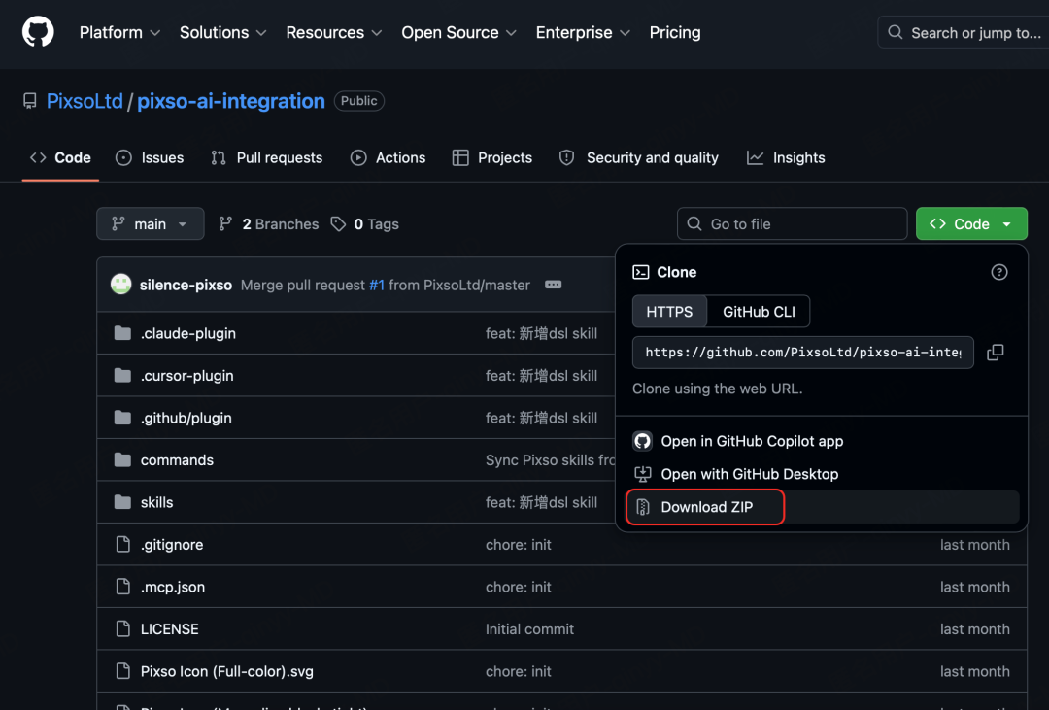The image size is (1049, 710).
Task: Open Security and quality tab
Action: 639,158
